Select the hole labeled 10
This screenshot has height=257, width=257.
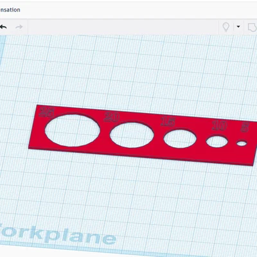click(217, 141)
